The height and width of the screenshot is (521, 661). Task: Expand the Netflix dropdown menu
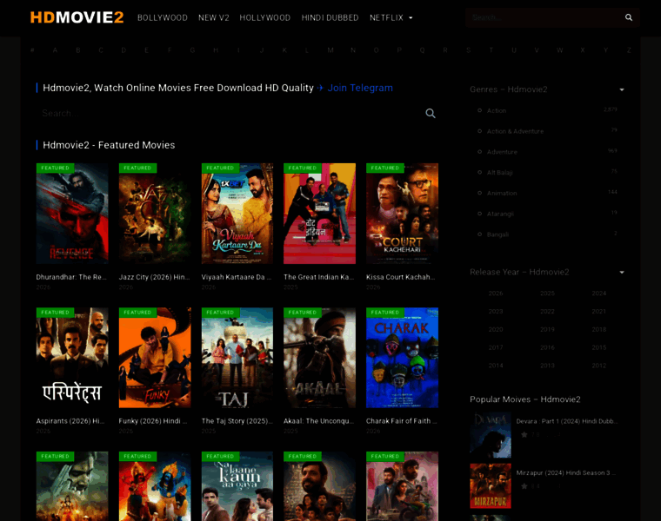click(x=391, y=17)
